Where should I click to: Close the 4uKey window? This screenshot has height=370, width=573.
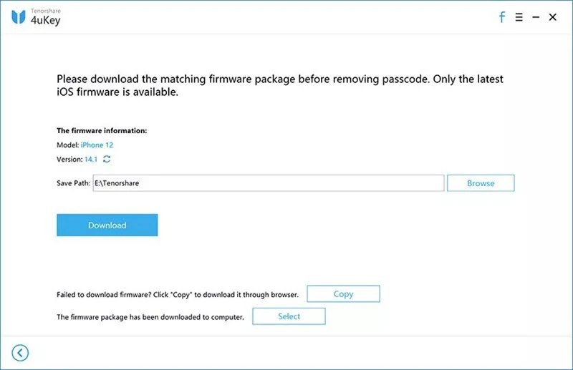point(553,17)
